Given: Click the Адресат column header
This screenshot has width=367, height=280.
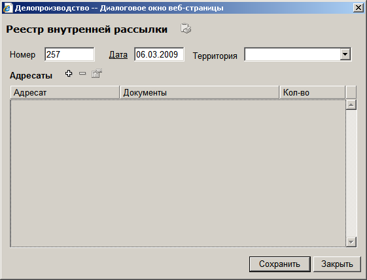Looking at the screenshot, I should pos(65,92).
